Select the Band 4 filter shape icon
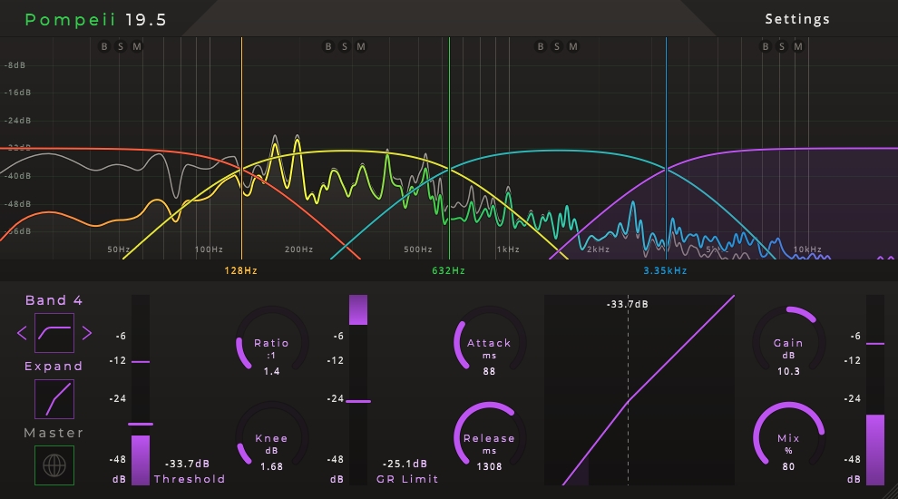The width and height of the screenshot is (898, 499). (54, 333)
